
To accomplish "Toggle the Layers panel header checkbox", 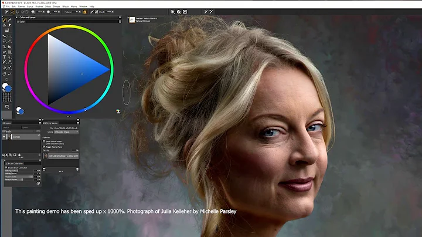I will [x=3, y=123].
